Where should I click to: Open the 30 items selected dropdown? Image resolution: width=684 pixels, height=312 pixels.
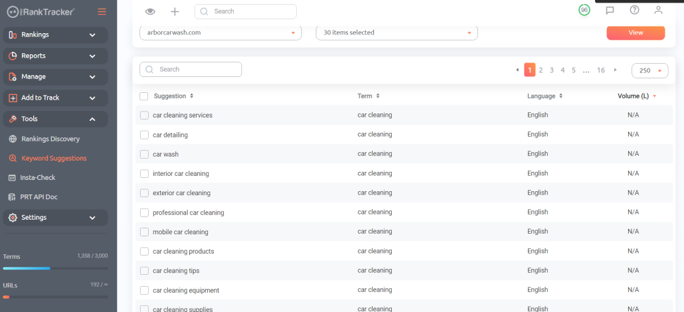point(396,33)
